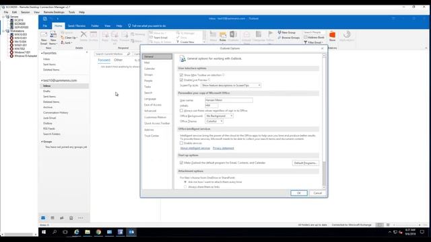Open Filter Email dropdown
Image resolution: width=431 pixels, height=242 pixels.
click(x=314, y=42)
